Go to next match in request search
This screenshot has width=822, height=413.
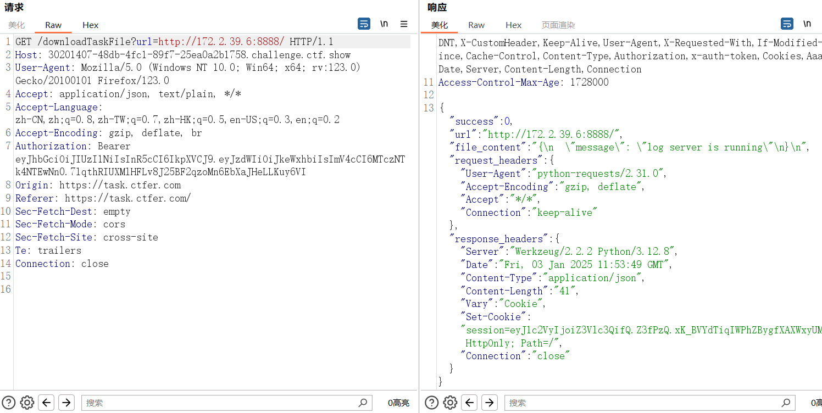[66, 403]
